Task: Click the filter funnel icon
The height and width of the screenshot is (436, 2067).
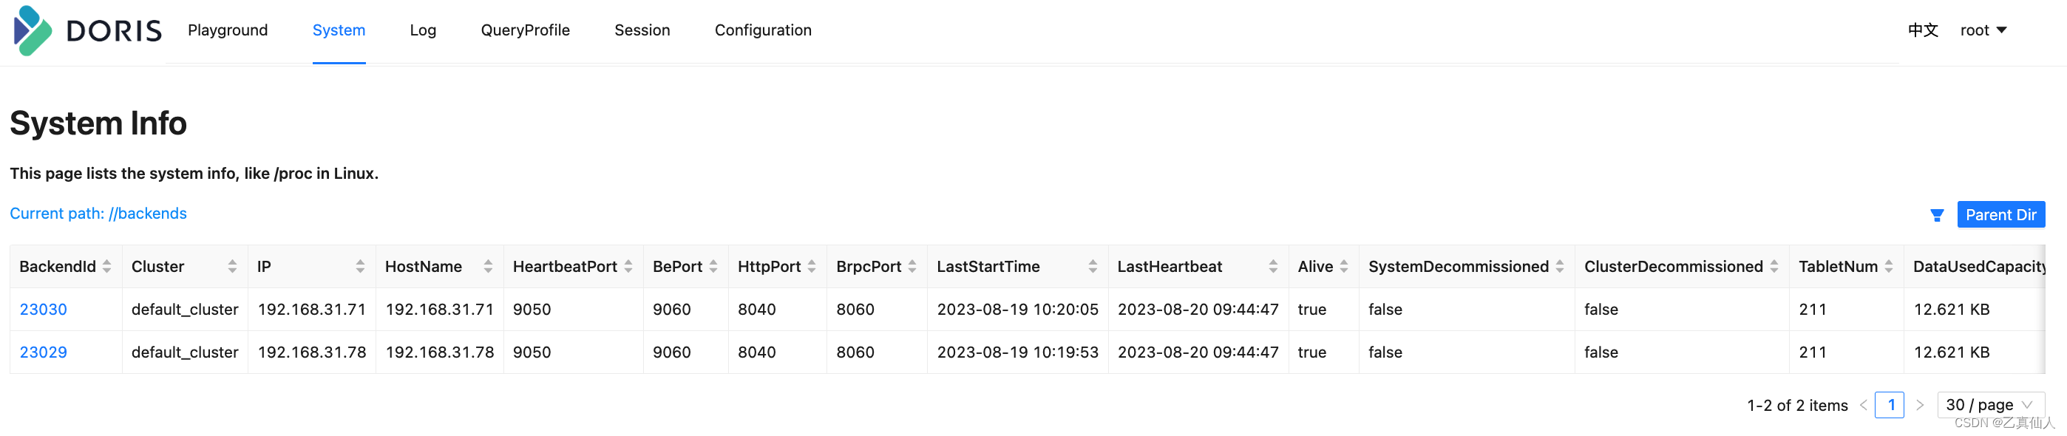Action: [1936, 215]
